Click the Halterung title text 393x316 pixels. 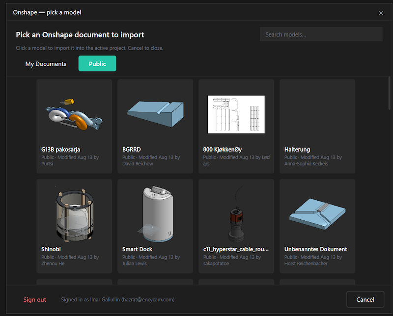click(x=297, y=150)
